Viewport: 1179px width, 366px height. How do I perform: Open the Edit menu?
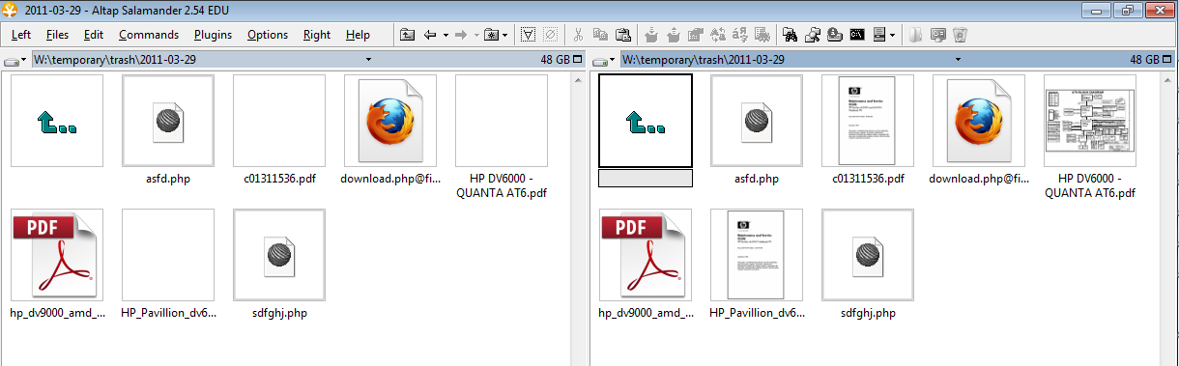tap(93, 35)
